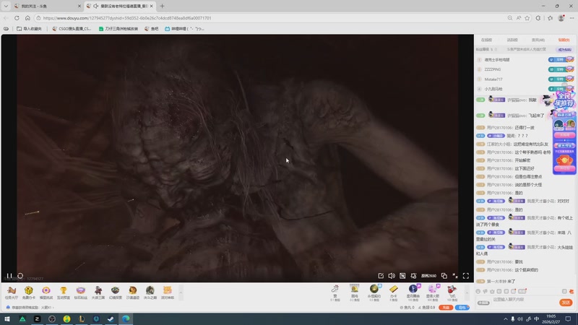The width and height of the screenshot is (578, 325).
Task: Enter fullscreen mode in the player
Action: pos(466,276)
